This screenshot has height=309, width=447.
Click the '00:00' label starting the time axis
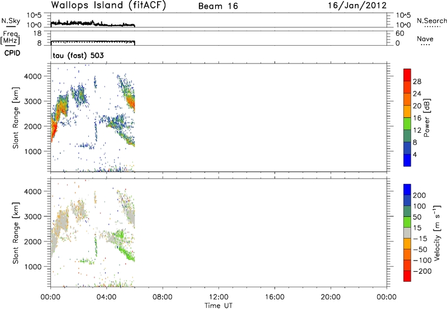click(x=51, y=297)
